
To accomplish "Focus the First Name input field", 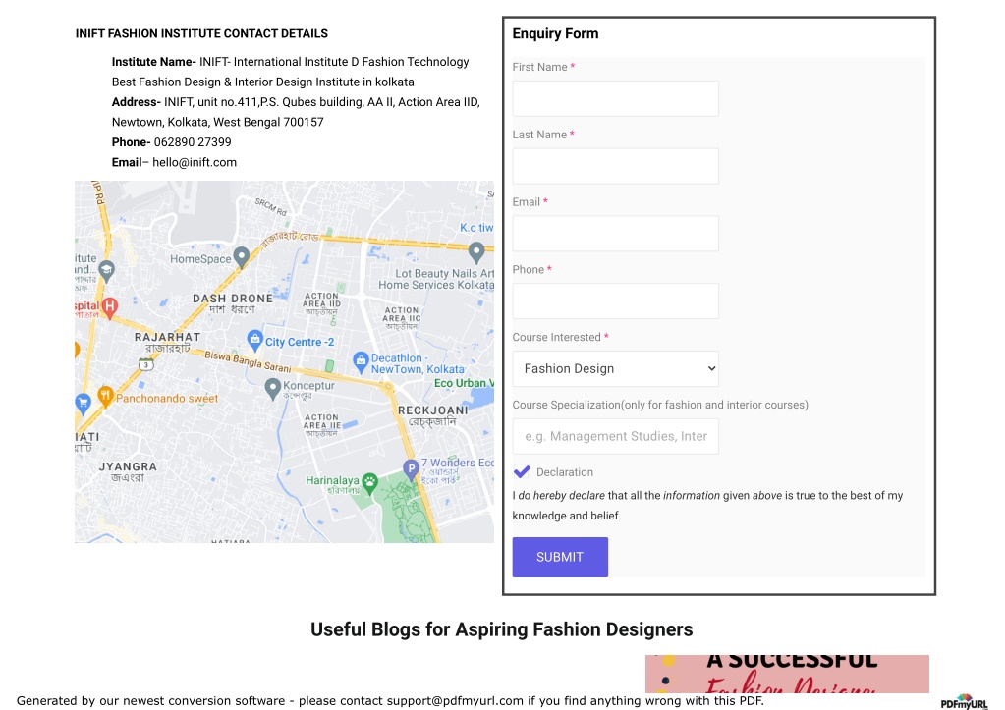I will click(x=615, y=98).
